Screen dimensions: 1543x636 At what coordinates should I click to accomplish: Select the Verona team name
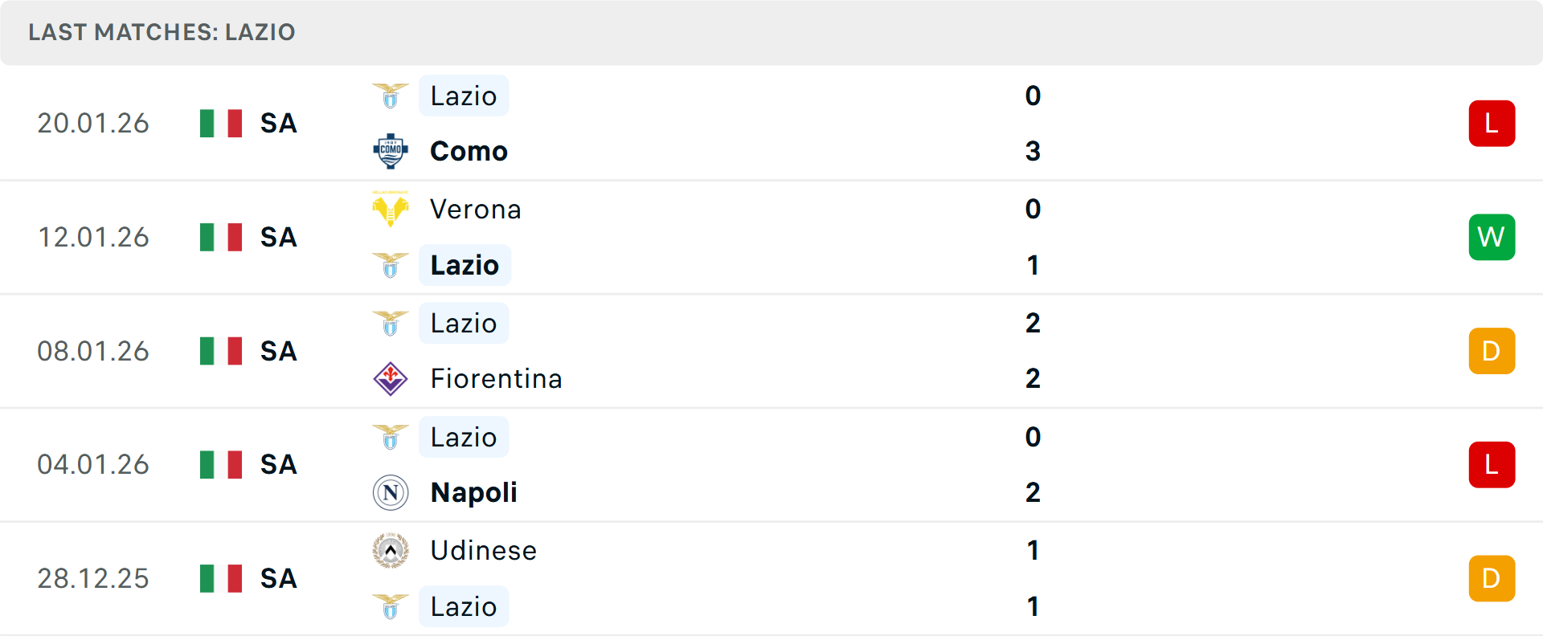pos(475,209)
